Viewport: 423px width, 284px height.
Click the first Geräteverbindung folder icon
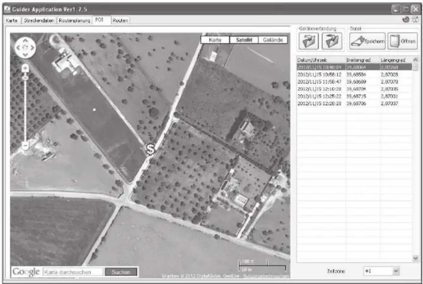309,41
